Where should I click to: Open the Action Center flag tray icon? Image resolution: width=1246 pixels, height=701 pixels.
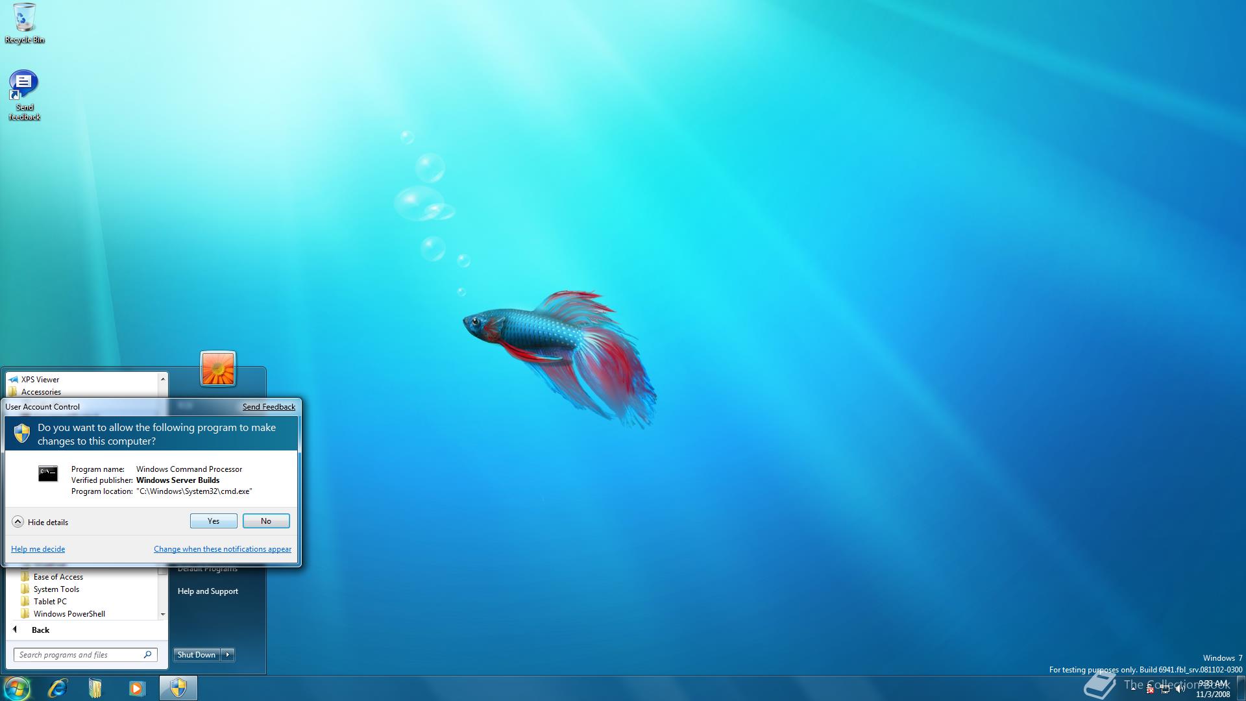(1149, 689)
